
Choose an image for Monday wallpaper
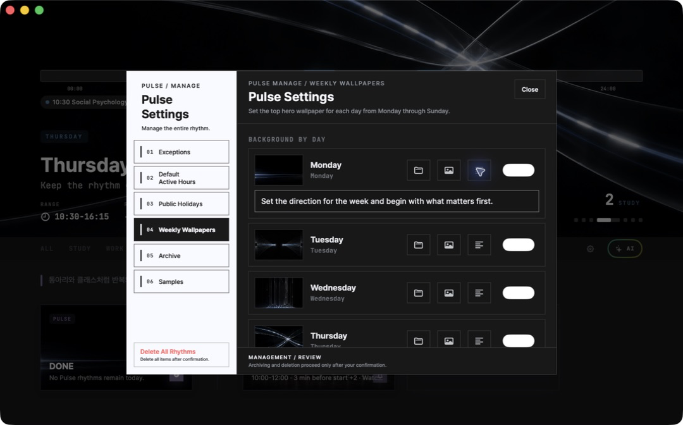448,170
